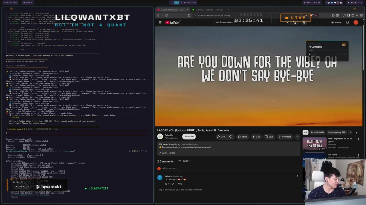Click the 'I ADORE YOU (Lyrics)' video title
Image resolution: width=366 pixels, height=205 pixels.
193,130
